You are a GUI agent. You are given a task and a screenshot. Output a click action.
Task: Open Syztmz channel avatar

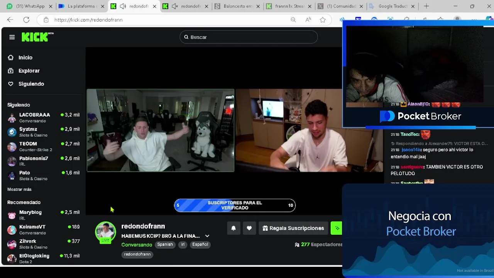(12, 132)
